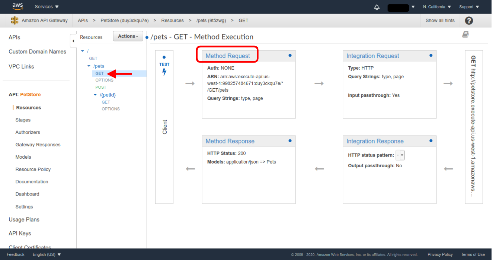Click the AWS logo icon
496x260 pixels.
point(17,6)
